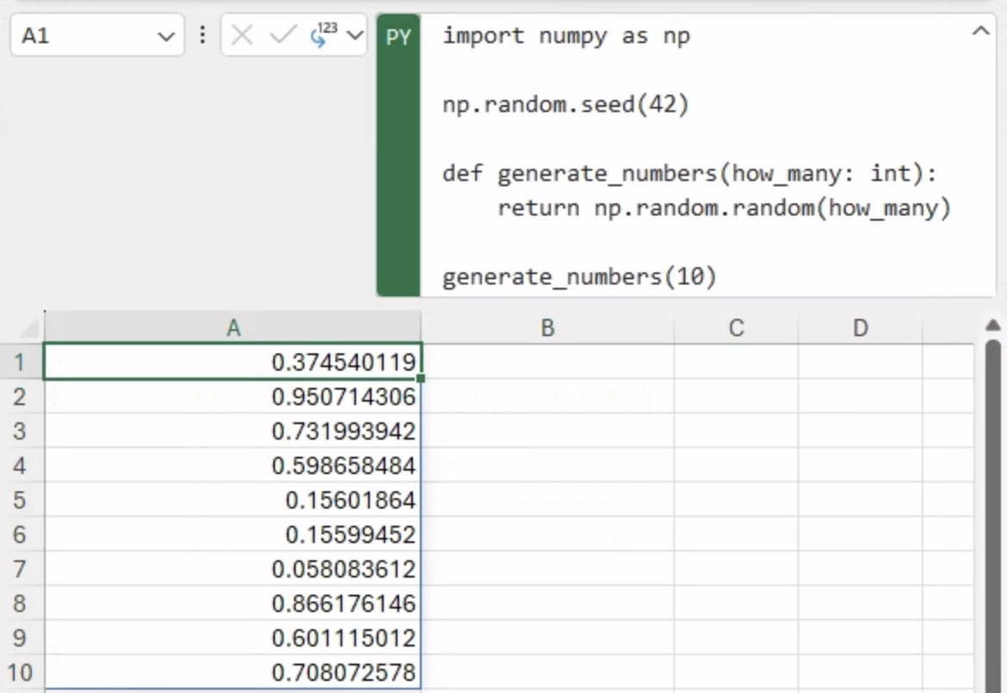Select column B header
The width and height of the screenshot is (1007, 693).
(x=547, y=328)
